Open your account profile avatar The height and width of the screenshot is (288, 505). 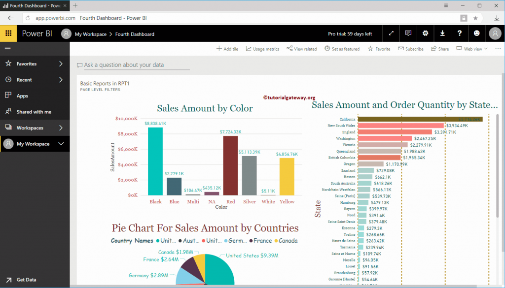point(495,33)
